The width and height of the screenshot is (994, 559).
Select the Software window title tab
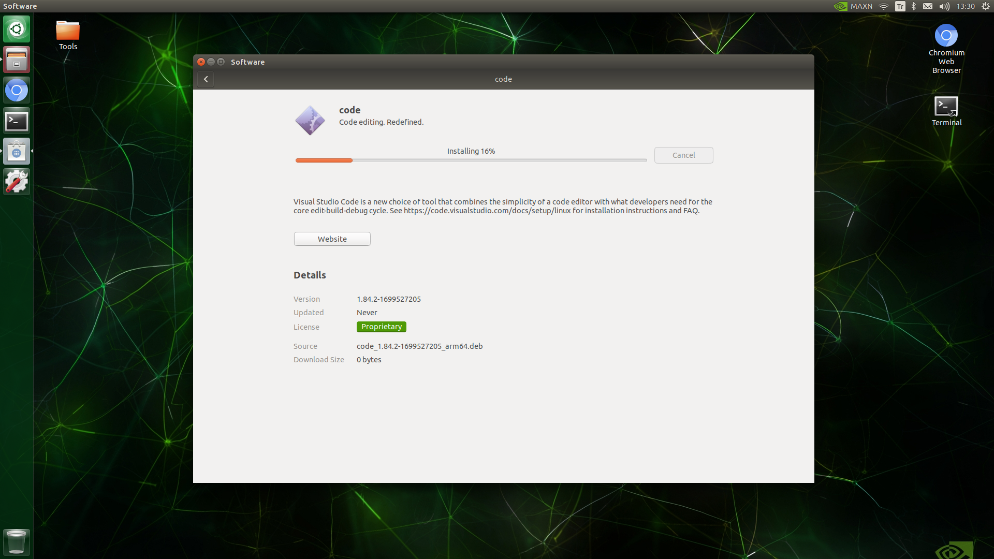[x=249, y=62]
